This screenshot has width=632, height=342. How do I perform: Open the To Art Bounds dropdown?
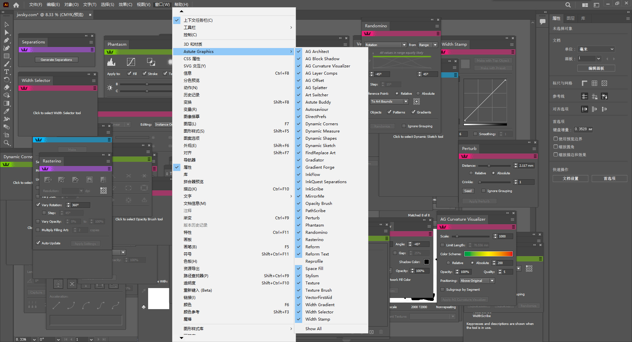(389, 101)
